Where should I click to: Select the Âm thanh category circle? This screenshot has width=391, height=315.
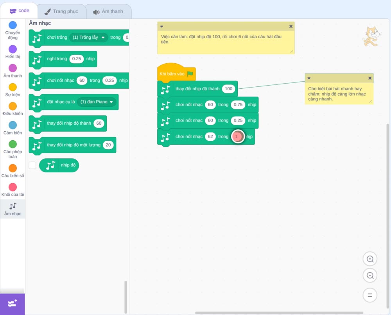(13, 68)
